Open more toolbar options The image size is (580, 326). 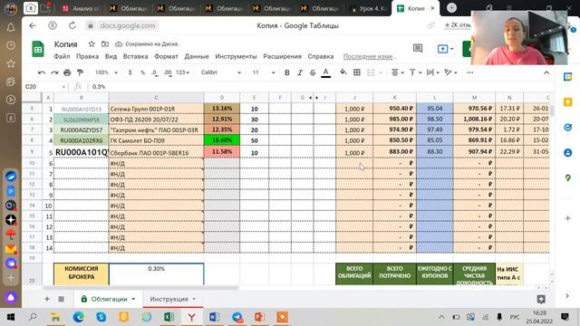coord(469,72)
